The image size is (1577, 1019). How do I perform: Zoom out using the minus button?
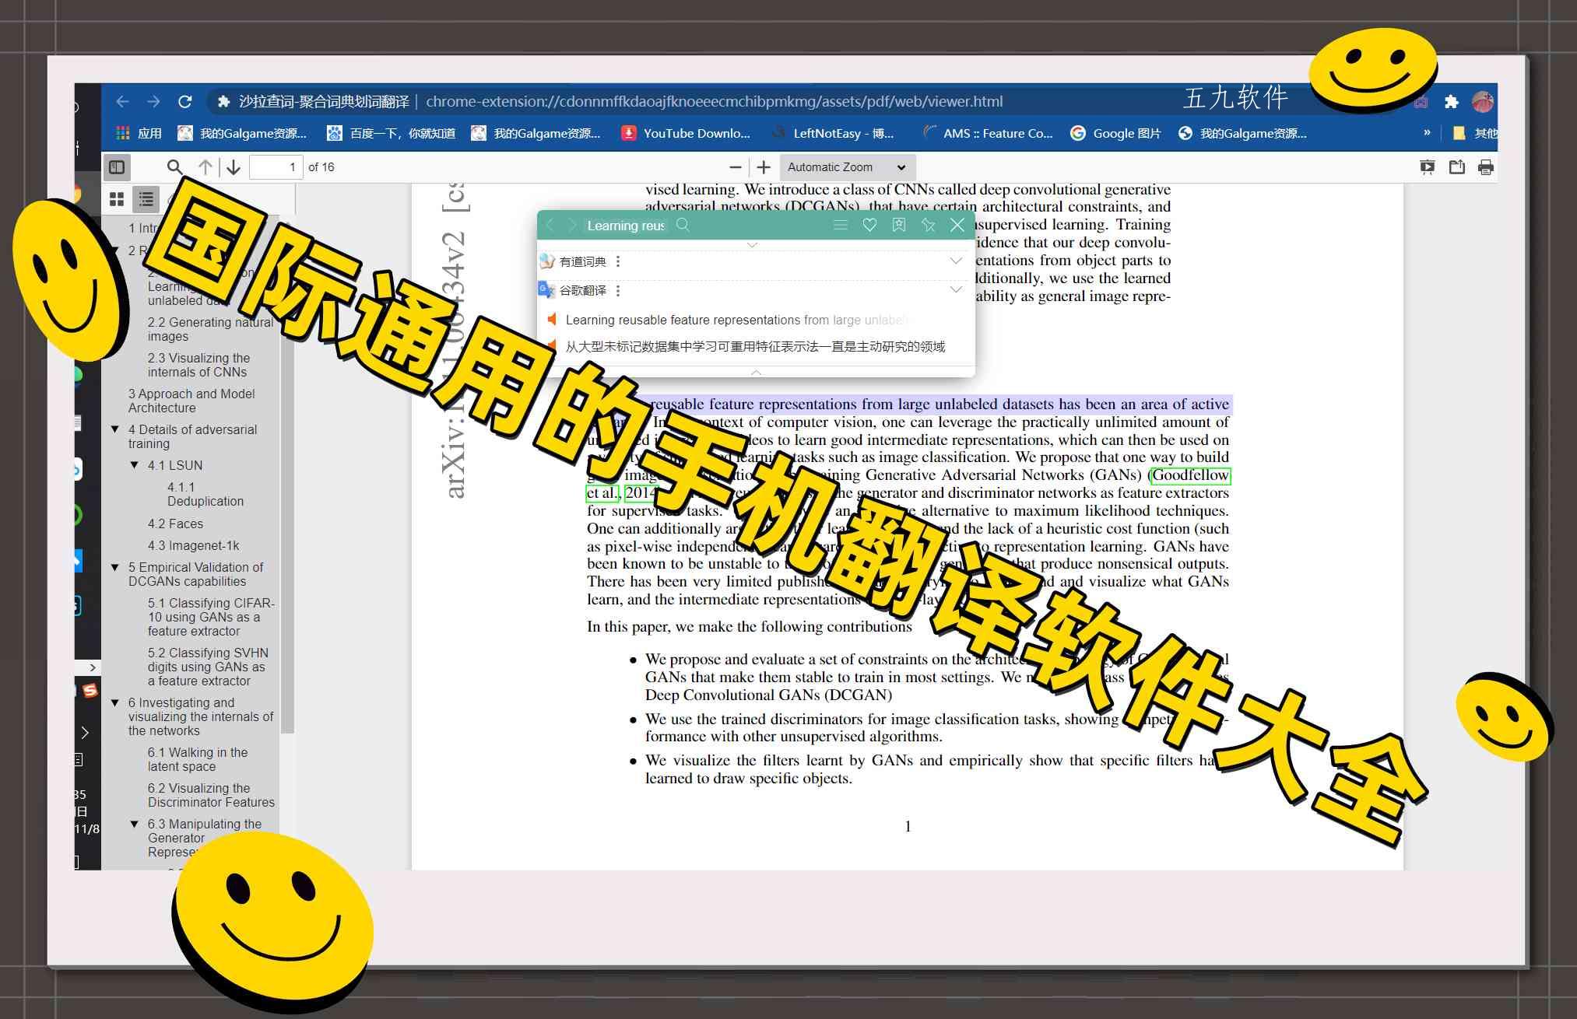click(735, 166)
